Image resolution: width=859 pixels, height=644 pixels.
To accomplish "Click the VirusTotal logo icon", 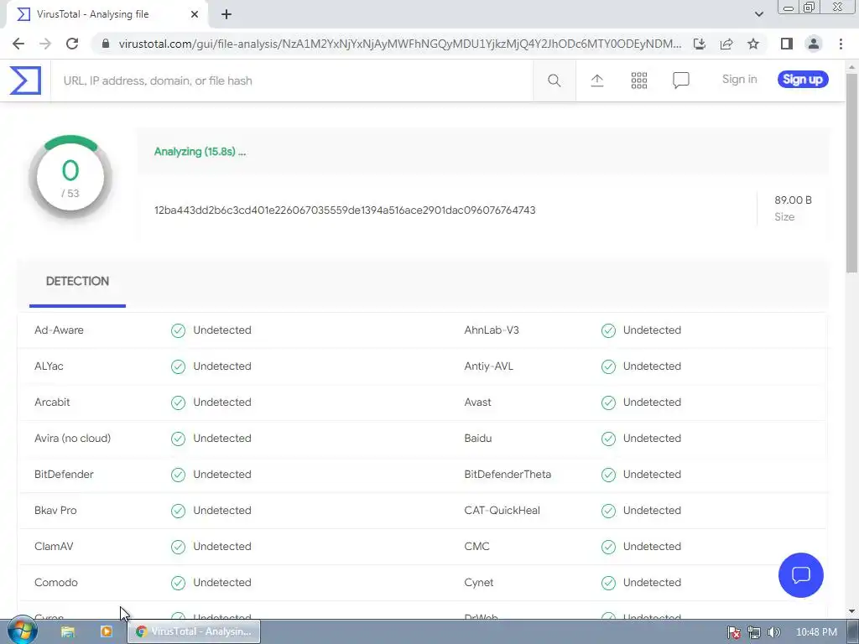I will pyautogui.click(x=25, y=80).
